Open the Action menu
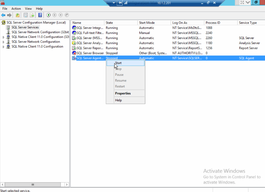Image resolution: width=265 pixels, height=192 pixels. point(16,9)
